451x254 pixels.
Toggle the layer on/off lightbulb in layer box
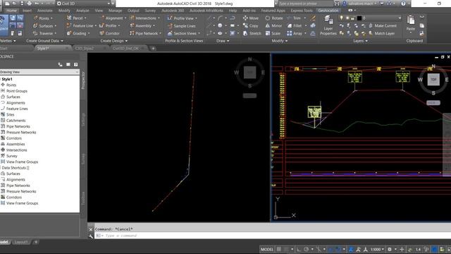point(341,18)
